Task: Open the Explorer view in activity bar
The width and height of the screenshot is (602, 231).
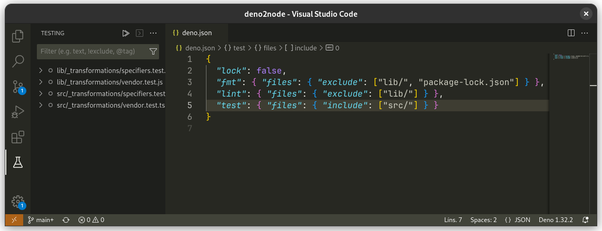Action: coord(18,36)
